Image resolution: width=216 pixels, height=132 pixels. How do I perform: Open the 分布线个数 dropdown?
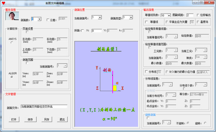(x=205, y=85)
